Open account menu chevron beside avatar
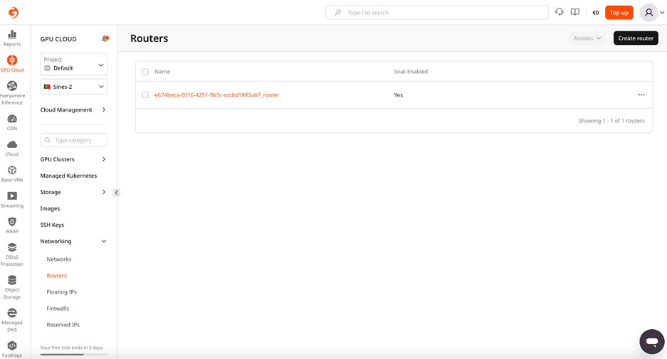Viewport: 667px width, 359px height. (662, 13)
